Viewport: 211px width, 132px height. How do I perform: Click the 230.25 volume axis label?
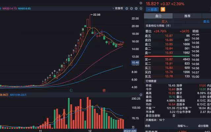click(x=136, y=99)
